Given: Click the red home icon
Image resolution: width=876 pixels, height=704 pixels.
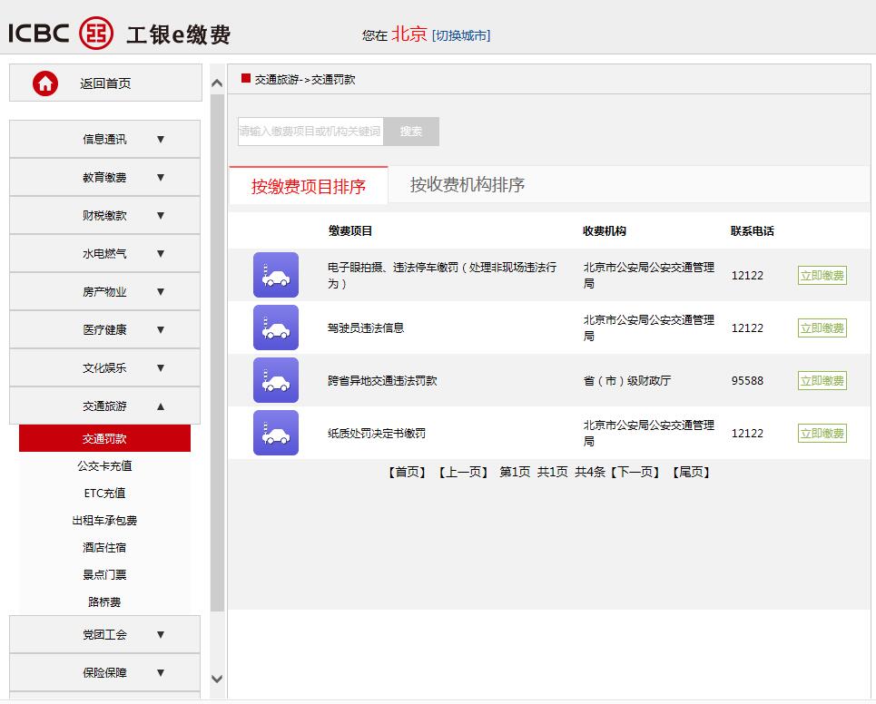Looking at the screenshot, I should pyautogui.click(x=45, y=83).
